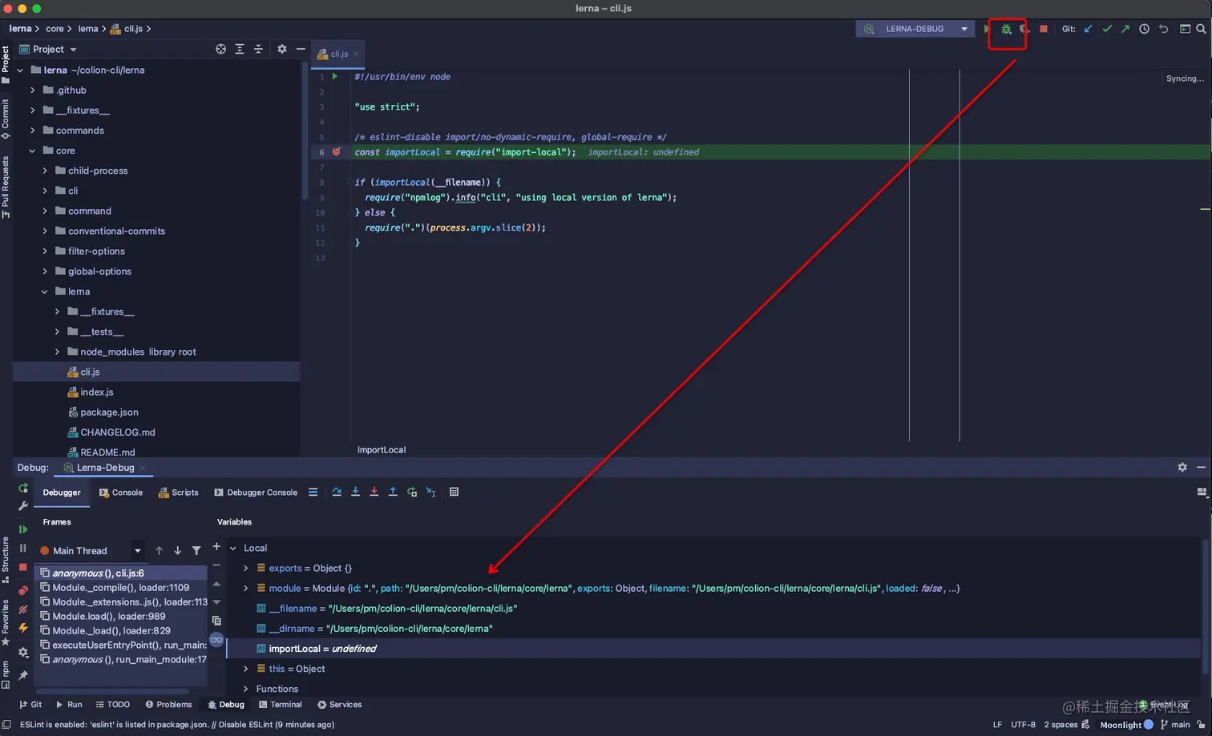Image resolution: width=1212 pixels, height=736 pixels.
Task: Switch to the Console tab
Action: (x=120, y=493)
